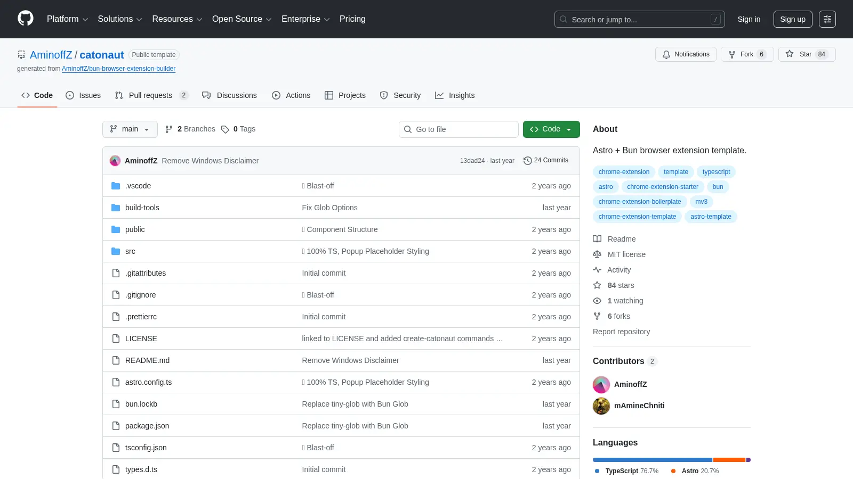Open the .prettierrc file
Viewport: 853px width, 479px height.
pos(141,317)
